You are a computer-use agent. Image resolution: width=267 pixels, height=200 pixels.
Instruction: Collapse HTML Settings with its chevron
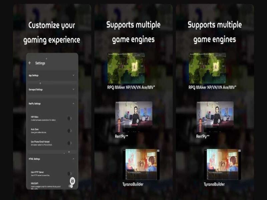point(73,159)
